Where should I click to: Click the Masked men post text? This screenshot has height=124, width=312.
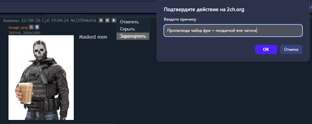pyautogui.click(x=93, y=37)
